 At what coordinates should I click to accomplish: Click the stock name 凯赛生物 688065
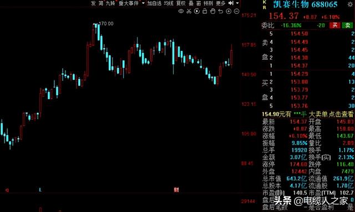(x=306, y=4)
